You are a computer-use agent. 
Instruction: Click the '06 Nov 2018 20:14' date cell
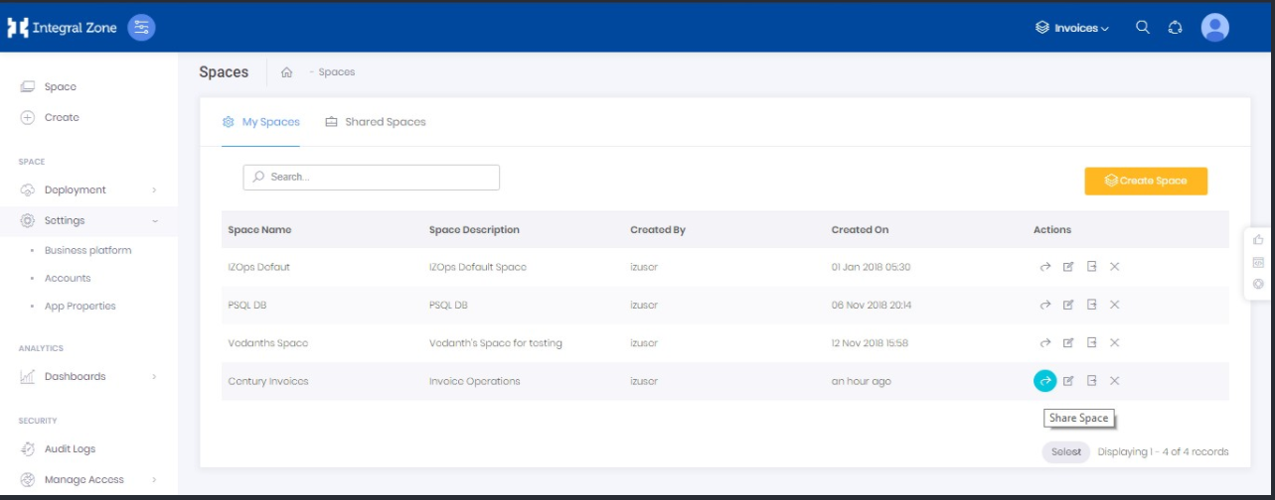pyautogui.click(x=872, y=305)
